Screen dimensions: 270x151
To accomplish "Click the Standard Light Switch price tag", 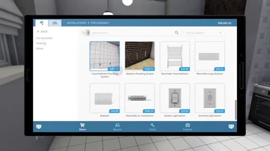I will click(x=219, y=111).
